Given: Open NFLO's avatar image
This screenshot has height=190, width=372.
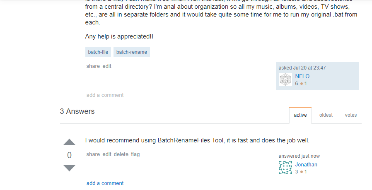Looking at the screenshot, I should [285, 79].
